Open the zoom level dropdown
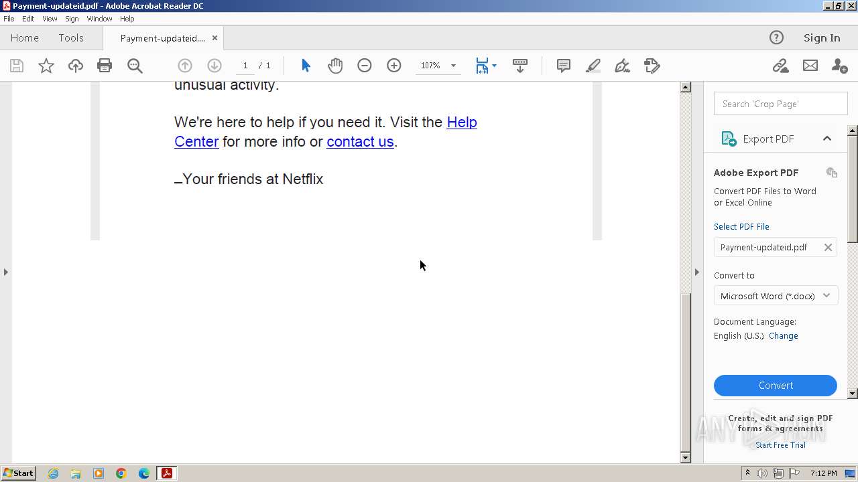This screenshot has height=482, width=858. 453,66
